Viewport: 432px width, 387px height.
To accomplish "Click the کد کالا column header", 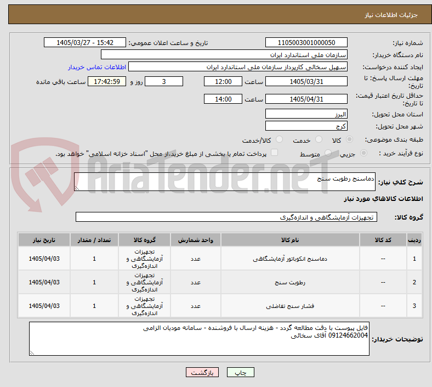I will 383,240.
